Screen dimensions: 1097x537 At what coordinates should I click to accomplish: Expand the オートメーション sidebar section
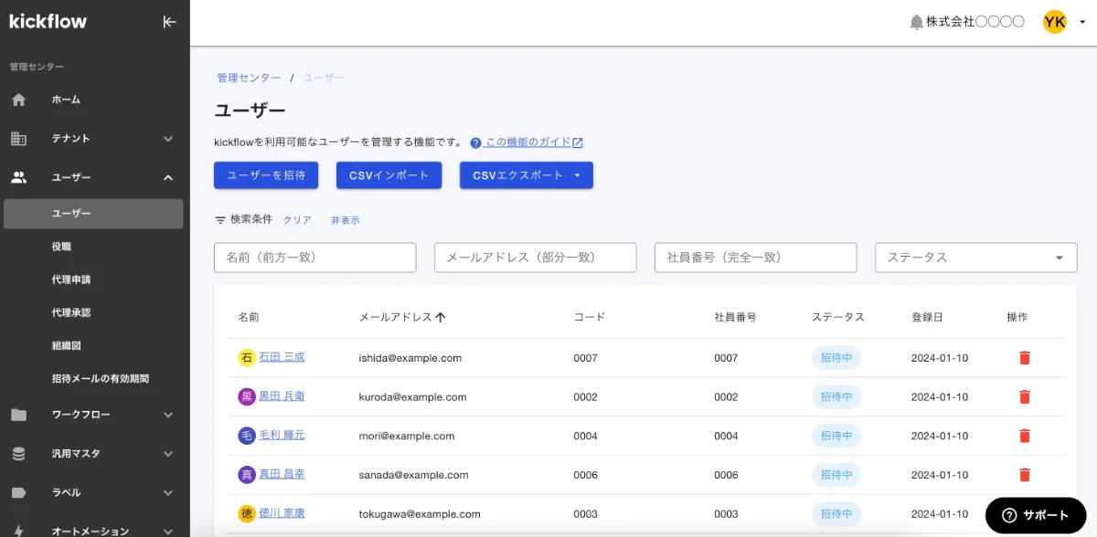click(x=168, y=531)
